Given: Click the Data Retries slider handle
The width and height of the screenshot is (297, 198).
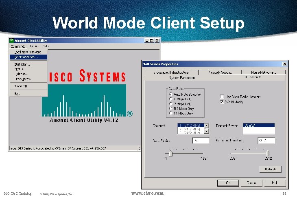Looking at the screenshot, I should pyautogui.click(x=170, y=153).
